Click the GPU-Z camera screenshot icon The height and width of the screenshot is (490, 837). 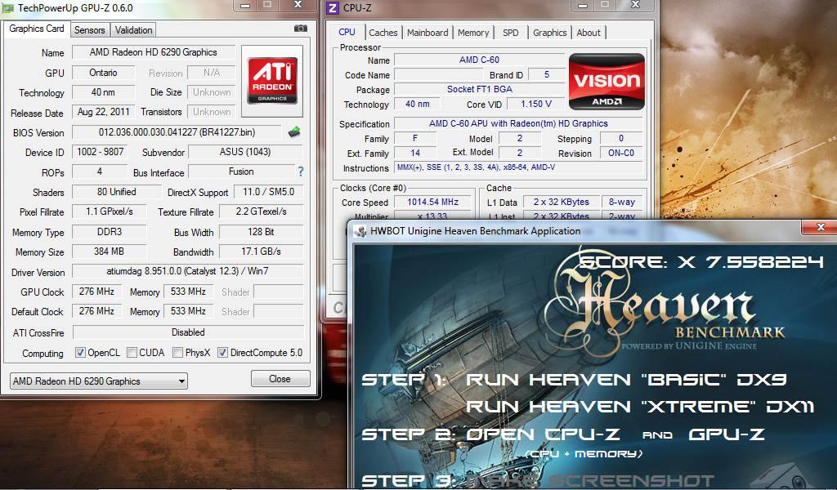coord(301,29)
